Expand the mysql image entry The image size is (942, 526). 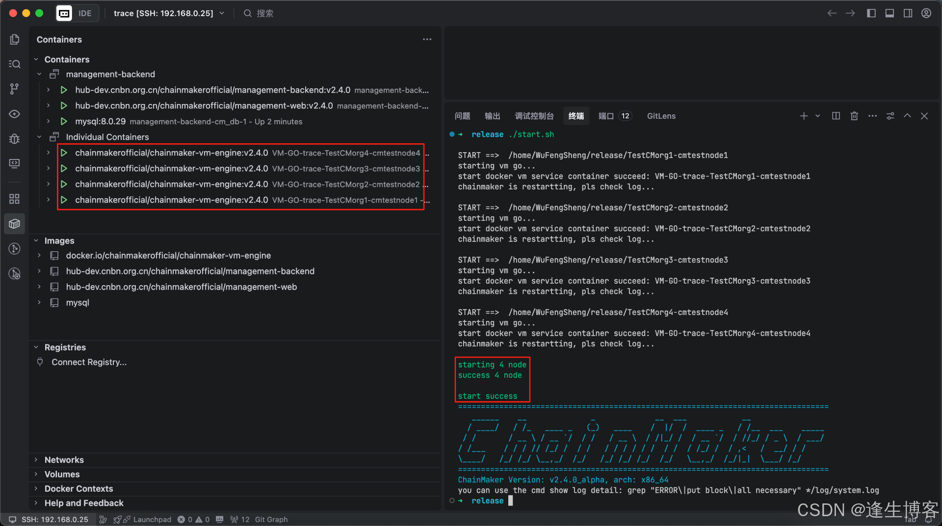[x=39, y=303]
